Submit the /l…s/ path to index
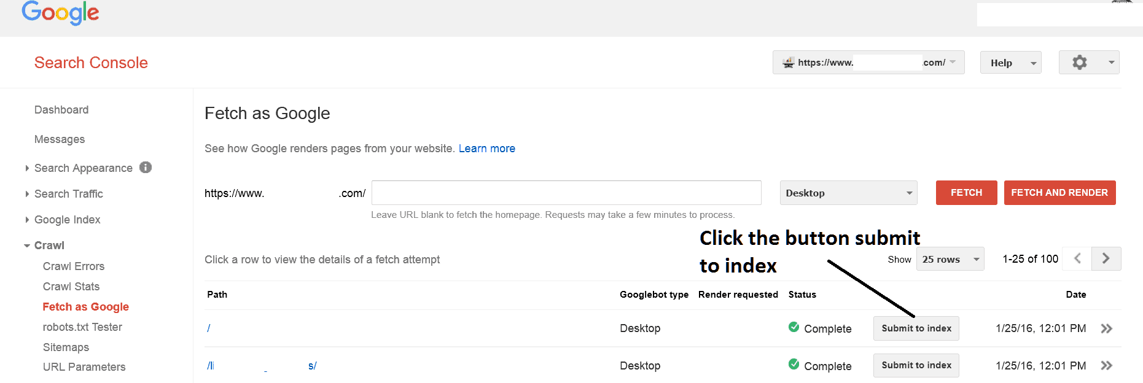This screenshot has width=1143, height=383. click(916, 366)
